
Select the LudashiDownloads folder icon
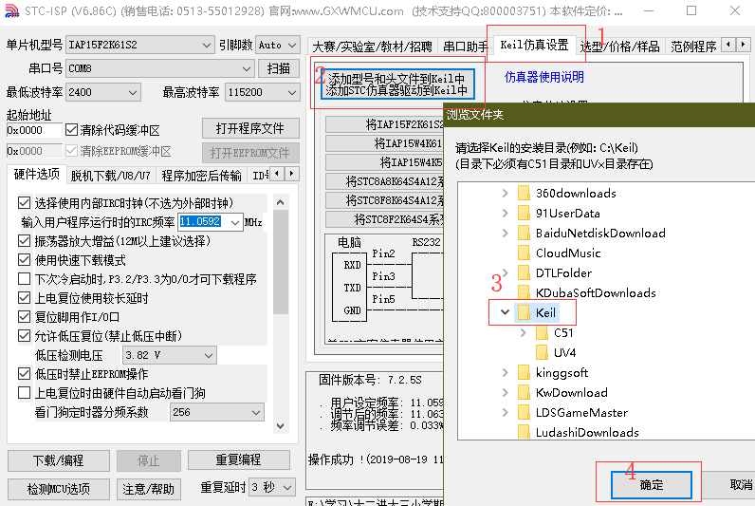coord(524,432)
